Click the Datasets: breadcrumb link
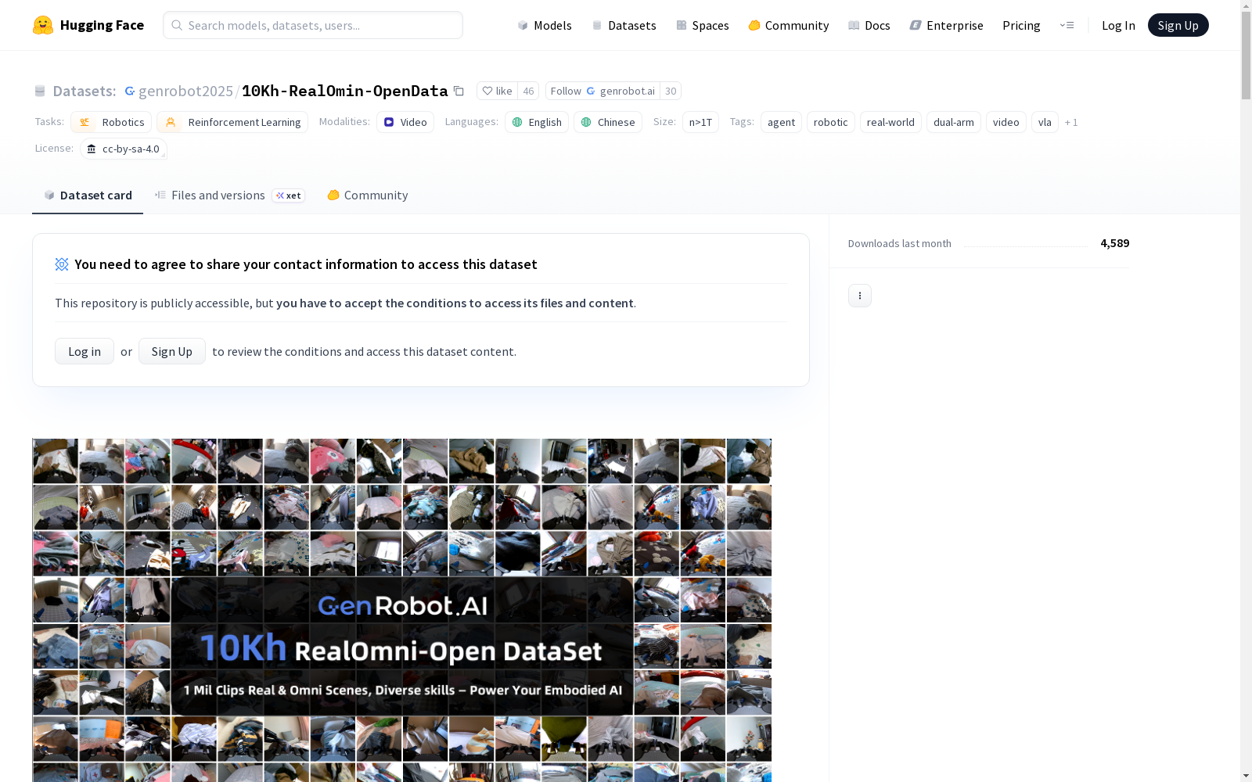The image size is (1252, 782). click(x=85, y=91)
